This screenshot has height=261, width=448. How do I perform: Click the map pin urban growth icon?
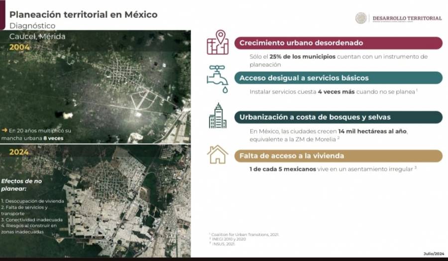218,42
